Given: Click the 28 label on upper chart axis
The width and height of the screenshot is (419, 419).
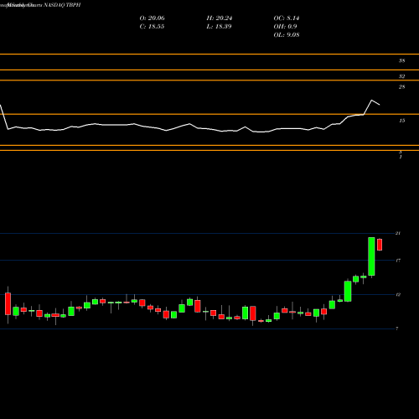Looking at the screenshot, I should [x=401, y=87].
